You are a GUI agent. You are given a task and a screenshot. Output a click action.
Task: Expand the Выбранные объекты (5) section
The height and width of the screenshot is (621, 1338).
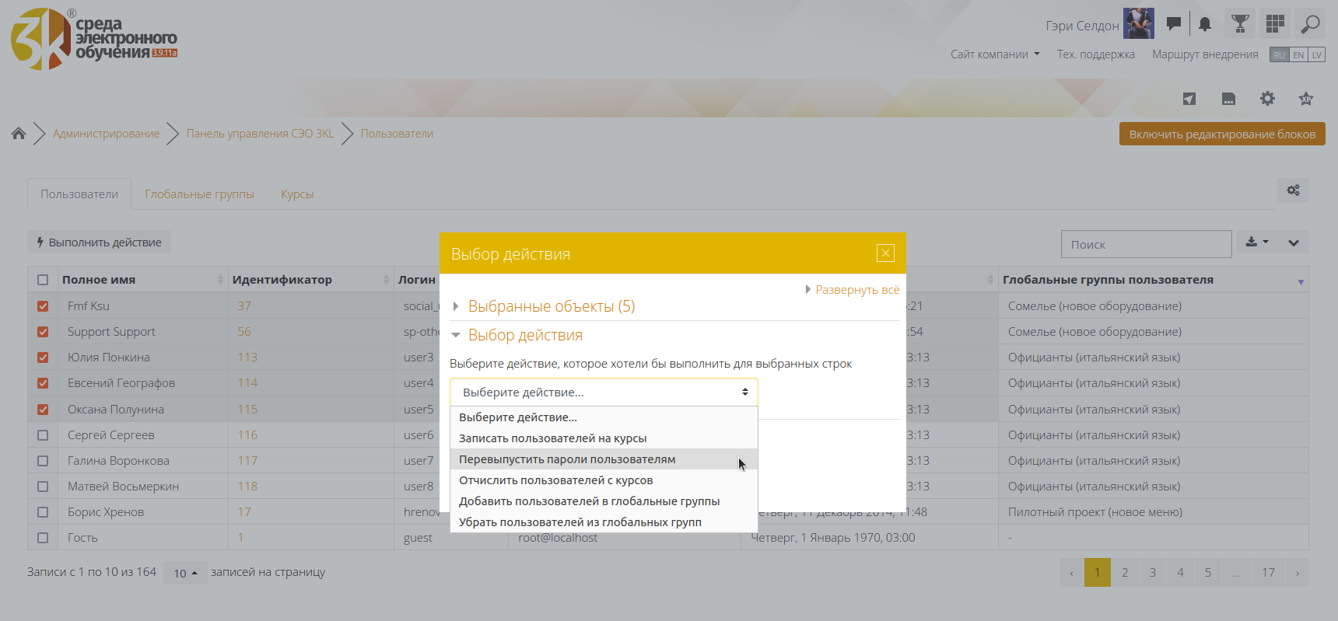pos(551,306)
